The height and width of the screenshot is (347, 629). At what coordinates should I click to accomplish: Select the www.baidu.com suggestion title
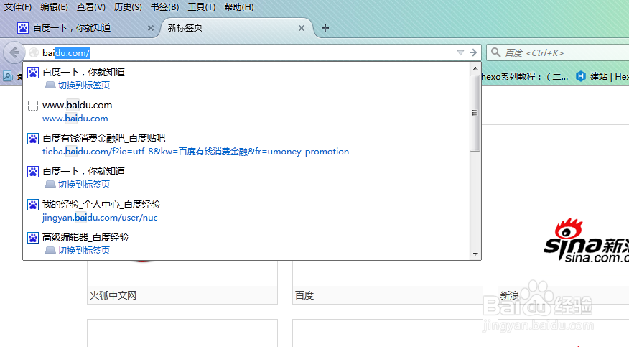[77, 105]
